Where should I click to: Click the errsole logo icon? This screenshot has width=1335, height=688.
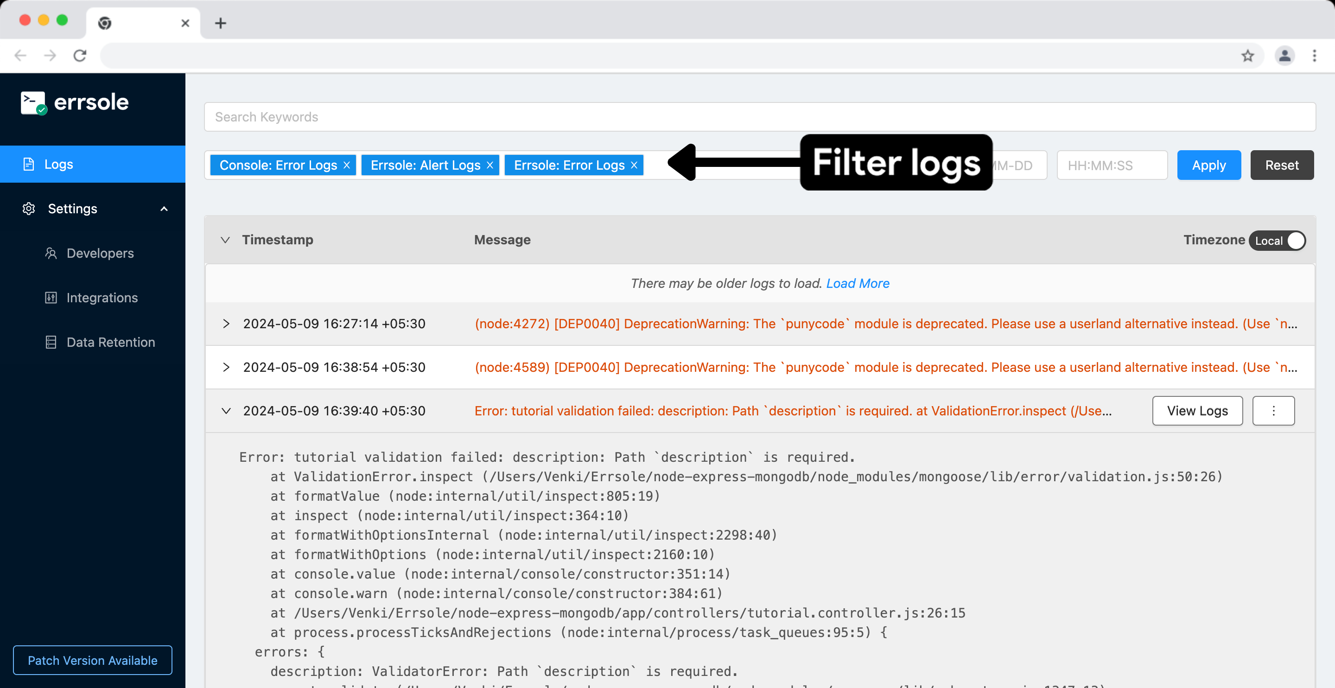(x=33, y=102)
